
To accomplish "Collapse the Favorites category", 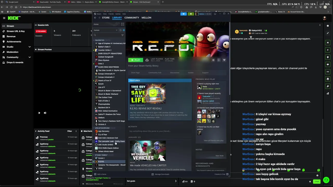I will tap(94, 40).
